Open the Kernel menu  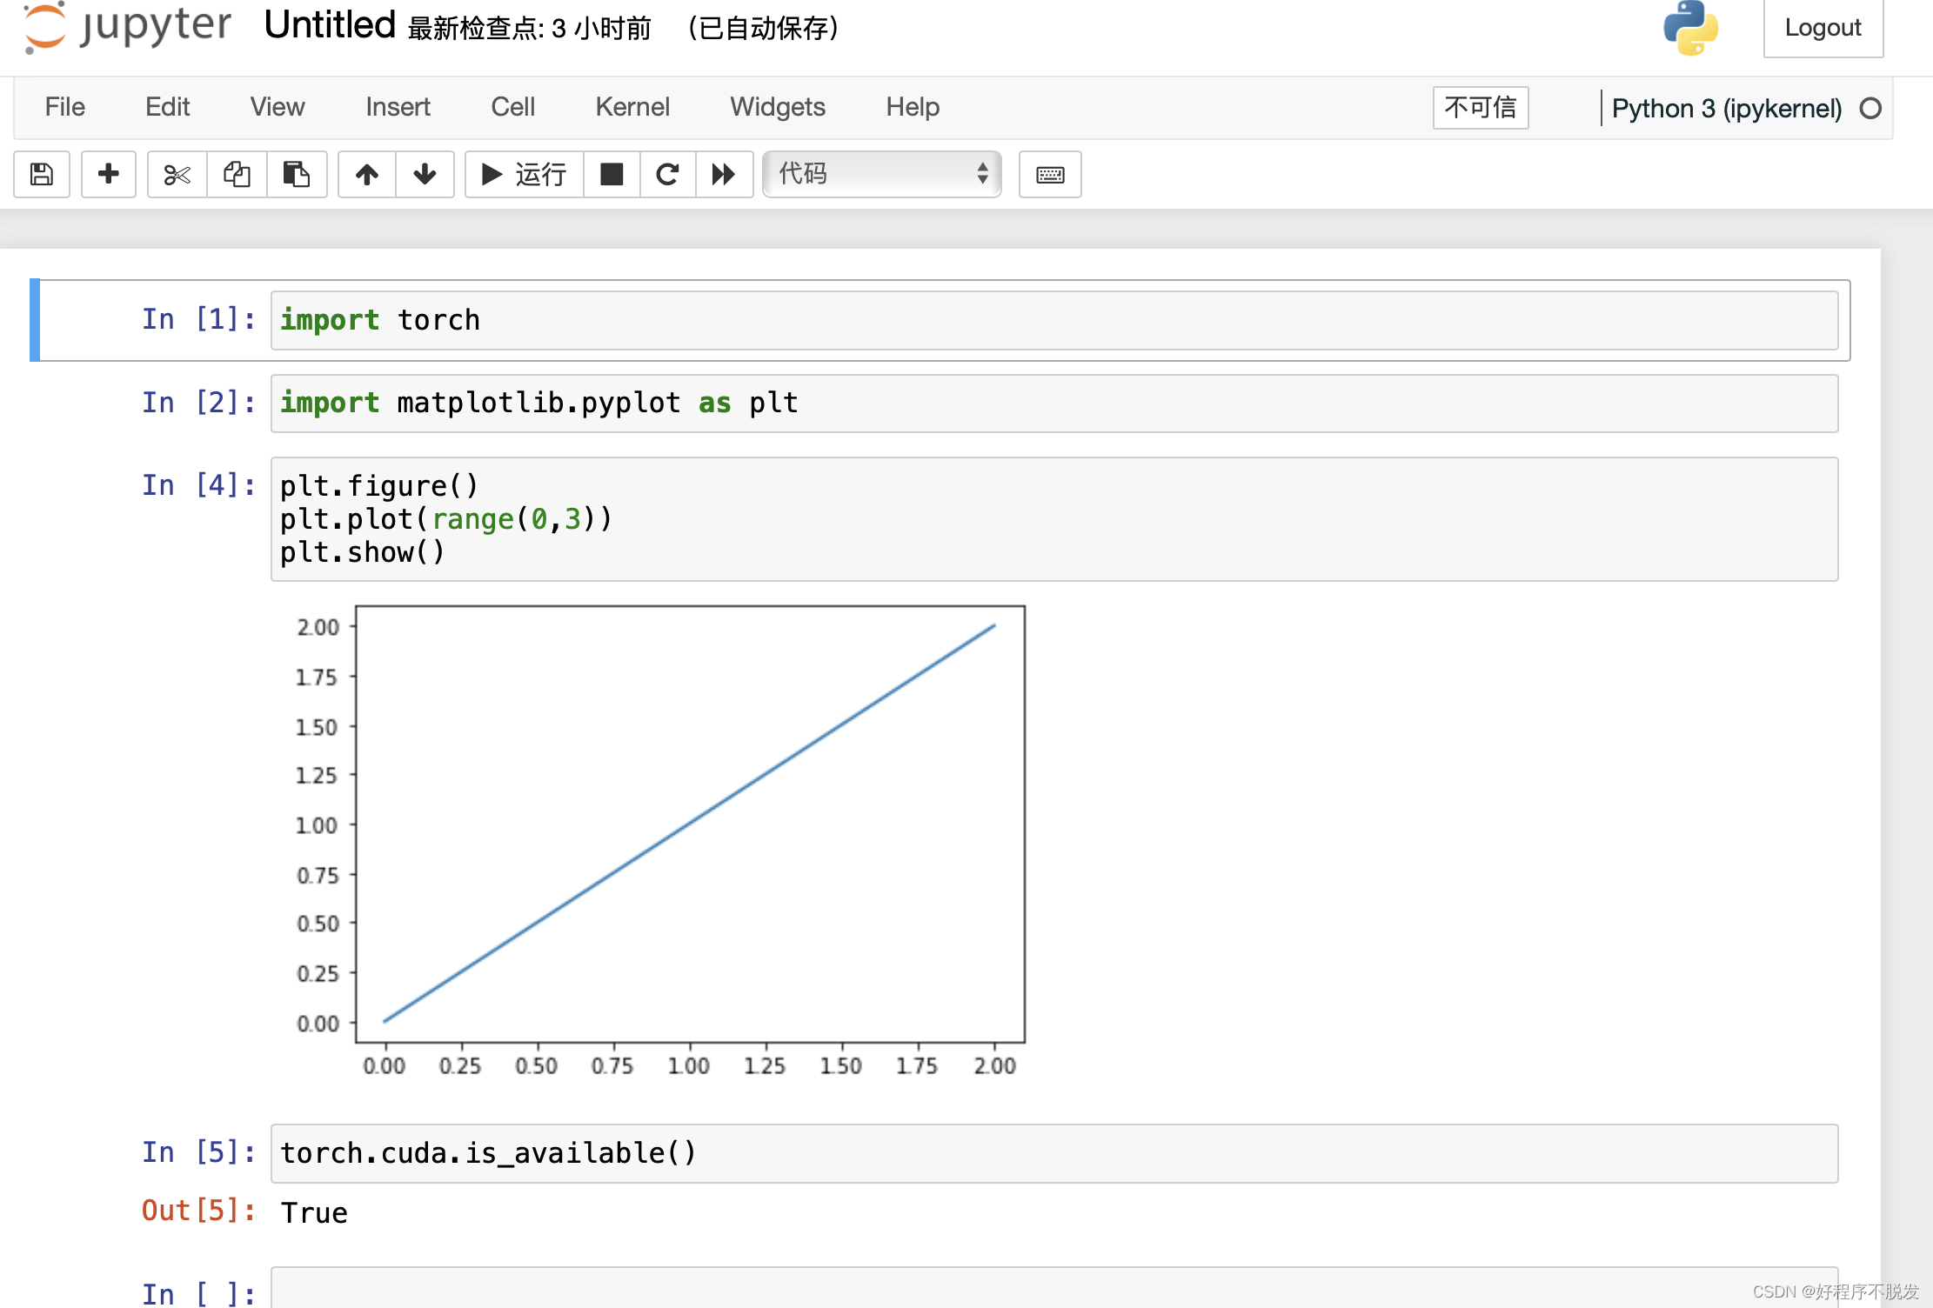[x=632, y=107]
